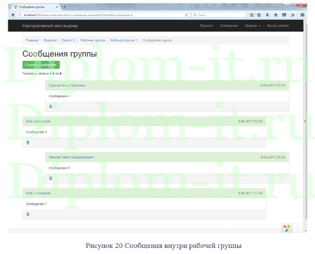The width and height of the screenshot is (315, 254).
Task: Click Выход (admin) to log out
Action: pyautogui.click(x=278, y=25)
